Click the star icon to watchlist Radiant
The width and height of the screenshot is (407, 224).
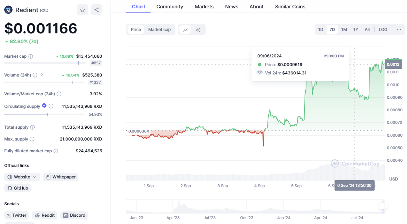coord(83,10)
